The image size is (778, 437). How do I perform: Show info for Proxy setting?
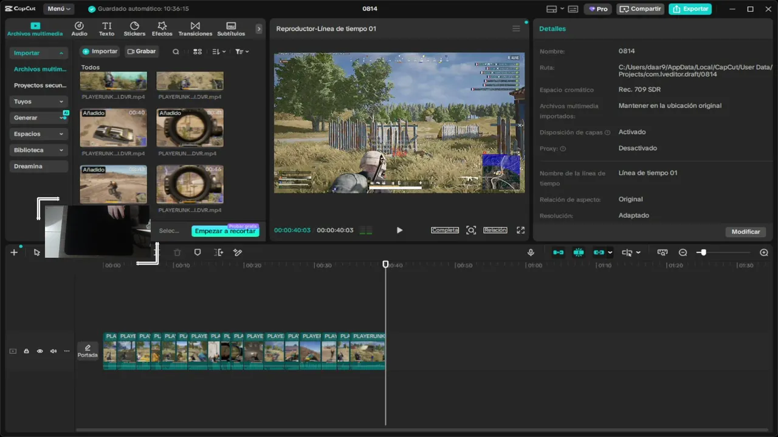[563, 149]
